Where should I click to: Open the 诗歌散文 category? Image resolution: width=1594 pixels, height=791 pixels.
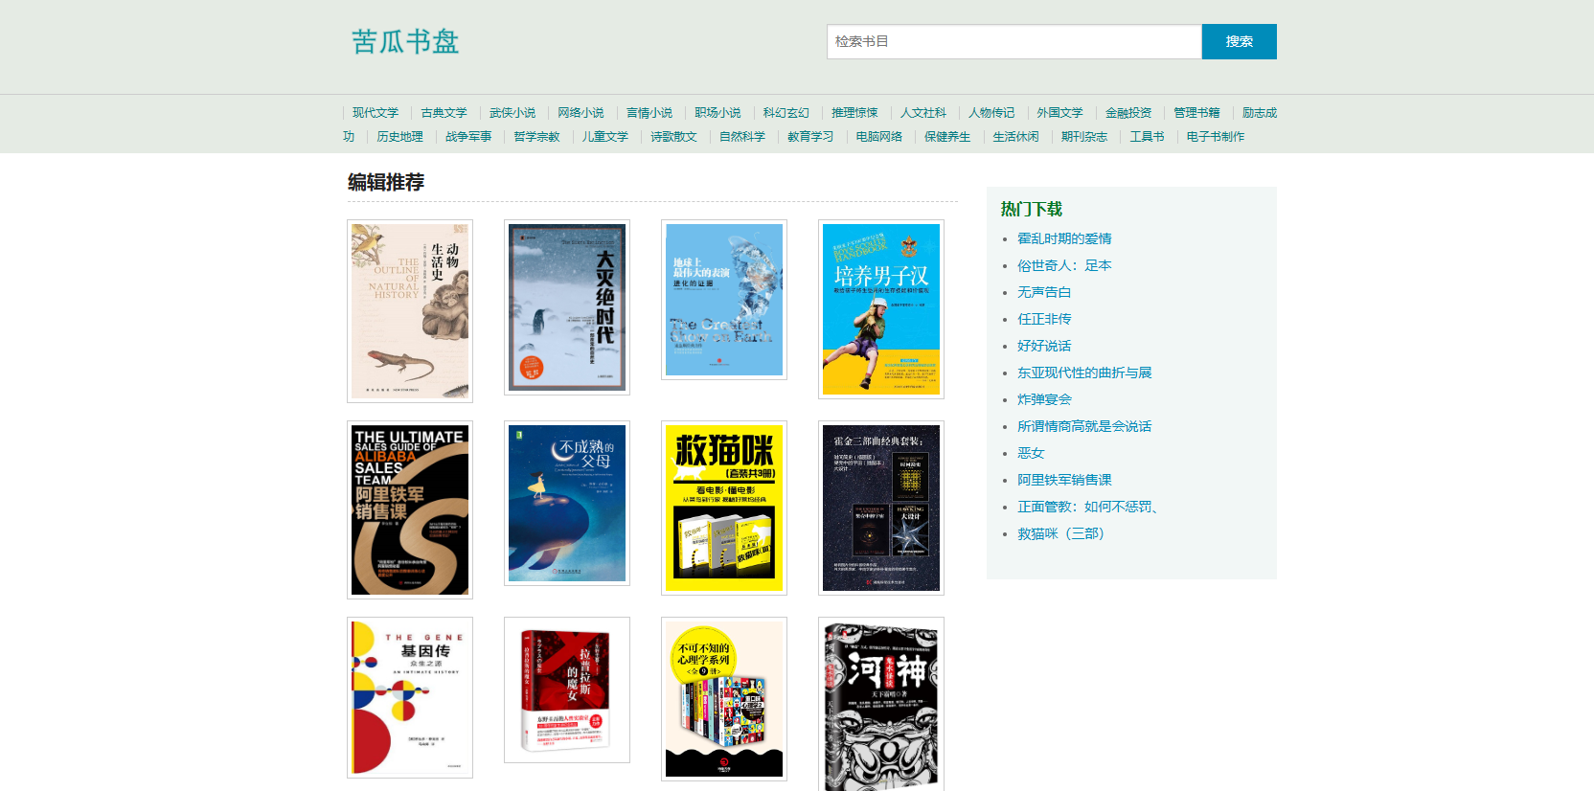coord(674,137)
